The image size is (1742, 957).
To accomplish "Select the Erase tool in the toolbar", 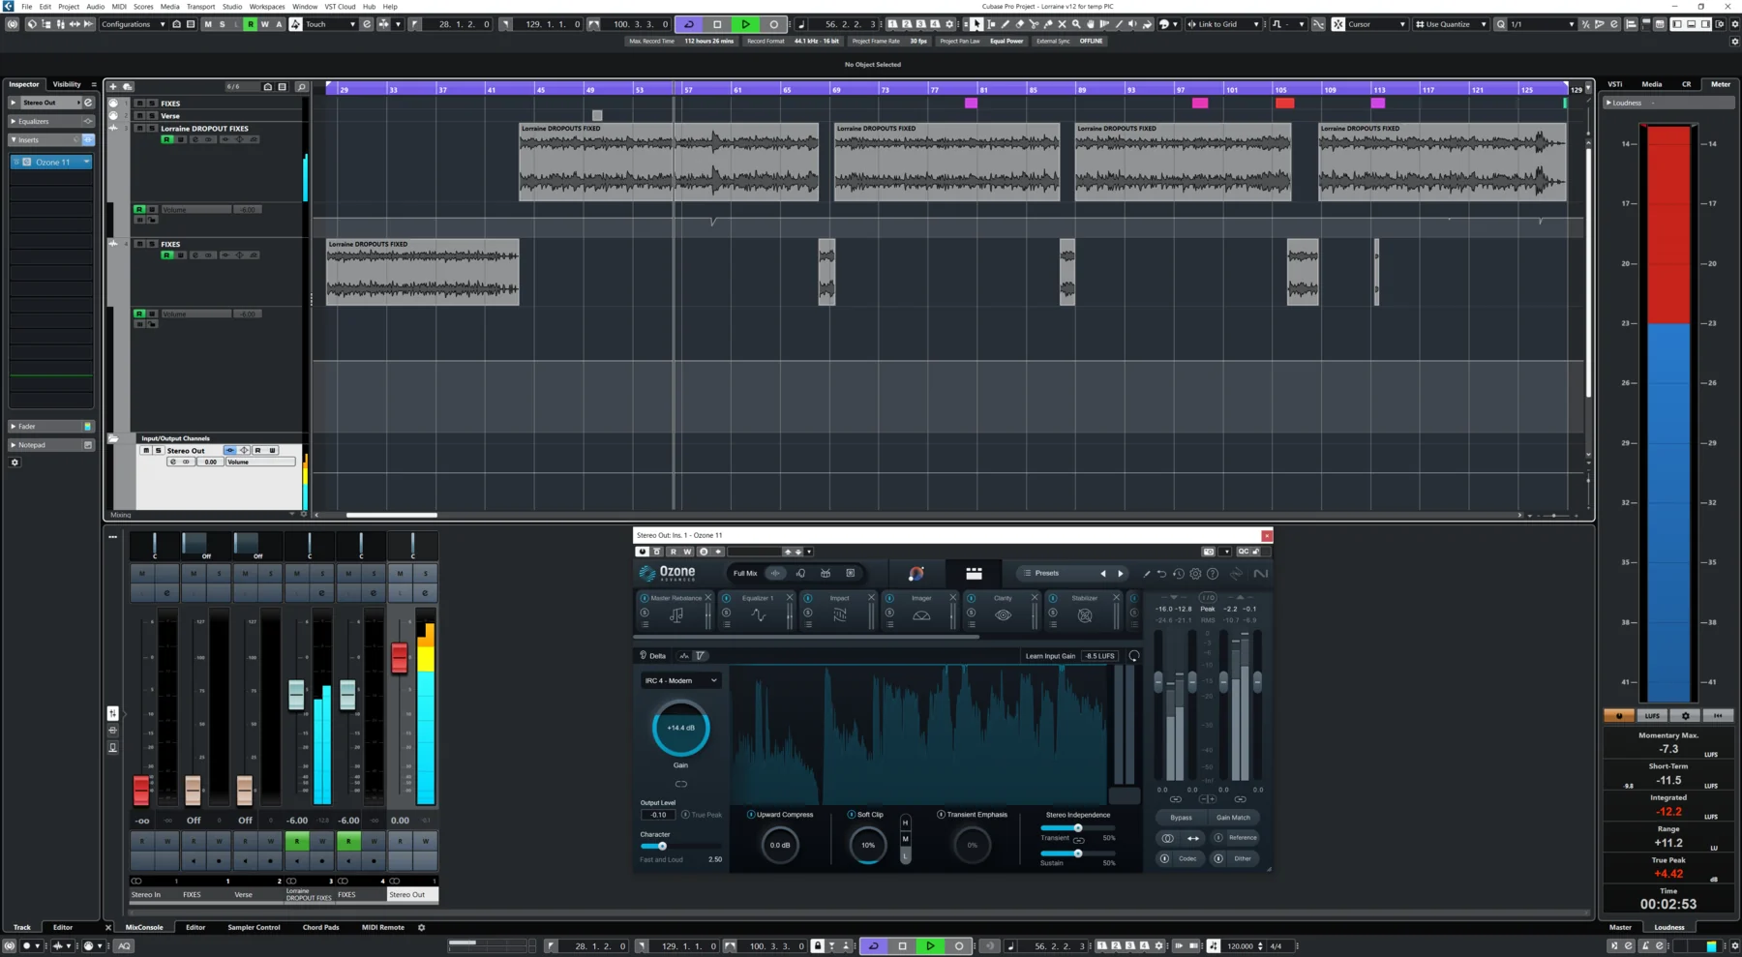I will (x=1019, y=24).
